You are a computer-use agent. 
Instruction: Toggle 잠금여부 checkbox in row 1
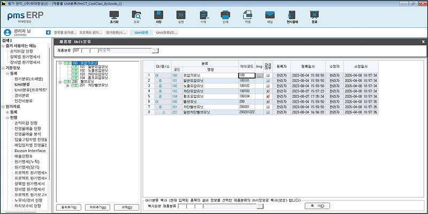(x=267, y=76)
